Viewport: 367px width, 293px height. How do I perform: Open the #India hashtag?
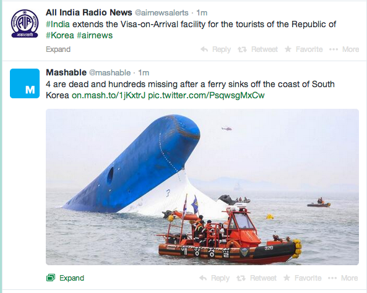[58, 24]
